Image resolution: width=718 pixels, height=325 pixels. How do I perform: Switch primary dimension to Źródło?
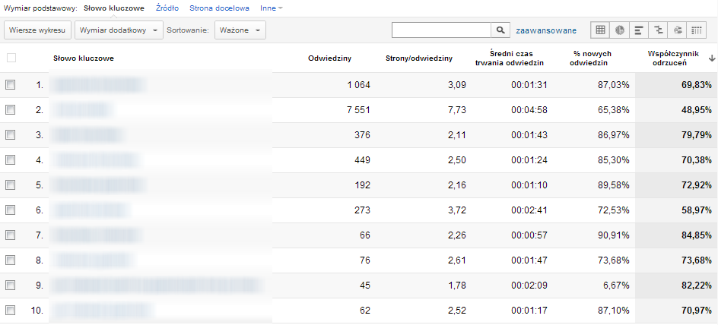tap(167, 8)
